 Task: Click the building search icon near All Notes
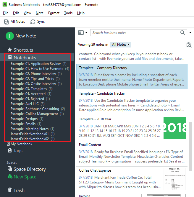coord(189,45)
